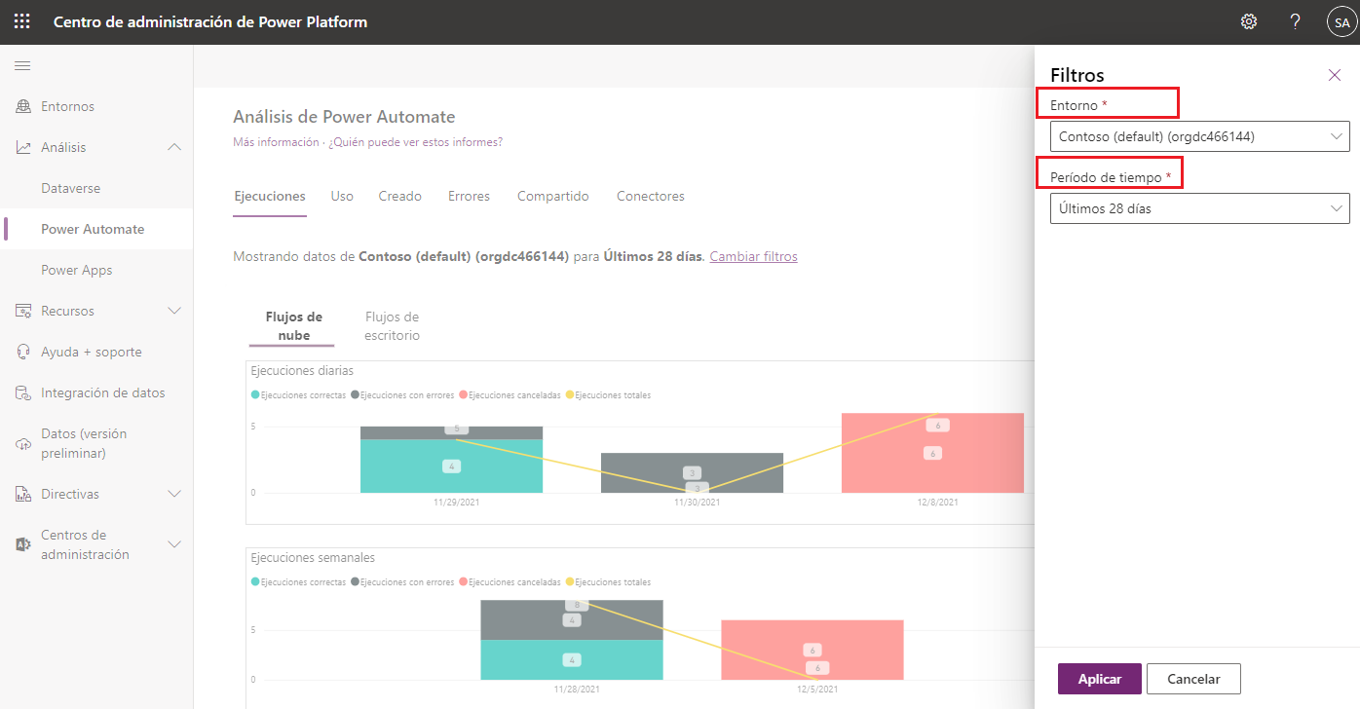Open Integración de datos in sidebar
Image resolution: width=1360 pixels, height=709 pixels.
(x=96, y=392)
